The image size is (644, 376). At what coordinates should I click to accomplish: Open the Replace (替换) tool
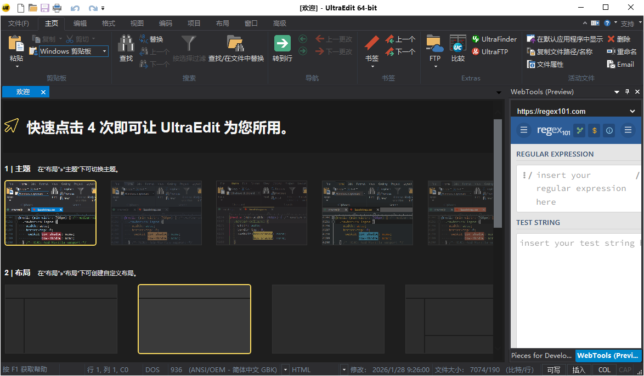(149, 37)
